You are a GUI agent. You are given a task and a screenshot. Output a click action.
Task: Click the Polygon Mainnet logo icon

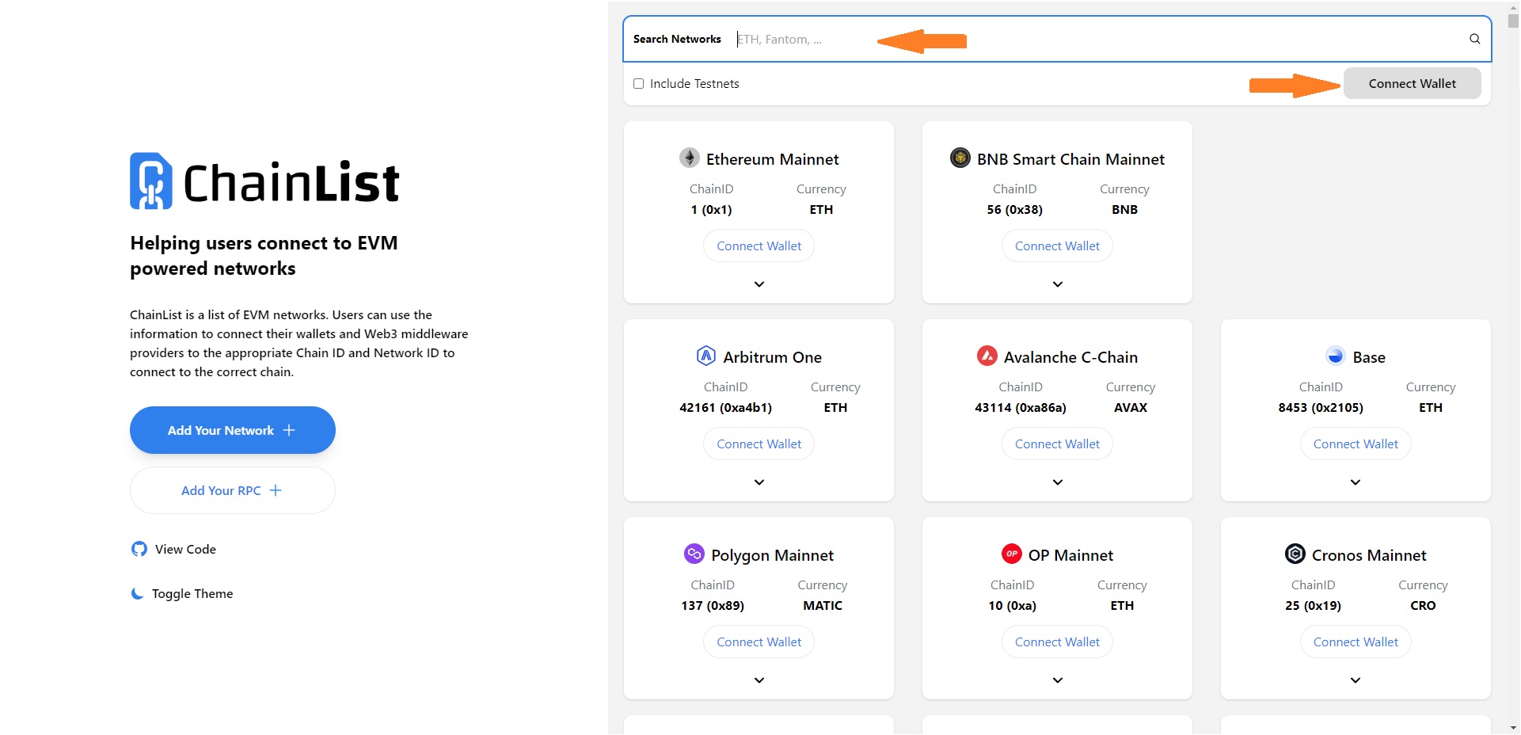(x=694, y=554)
